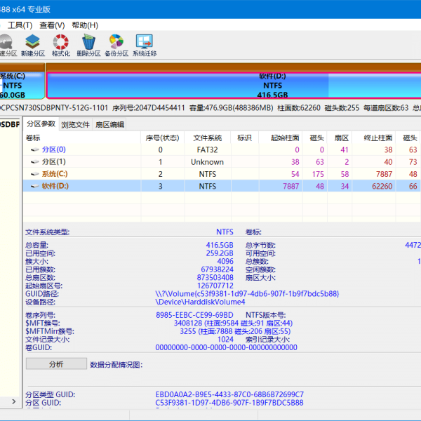Screen dimensions: 421x421
Task: Click the $MFTMirr cluster value 3255
Action: (188, 331)
